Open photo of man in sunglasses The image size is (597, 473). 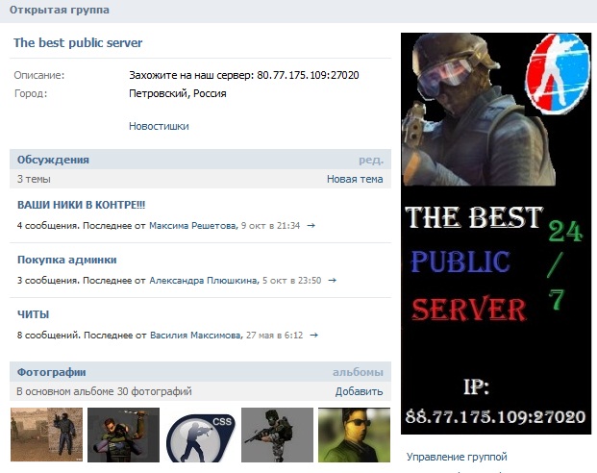click(x=354, y=435)
